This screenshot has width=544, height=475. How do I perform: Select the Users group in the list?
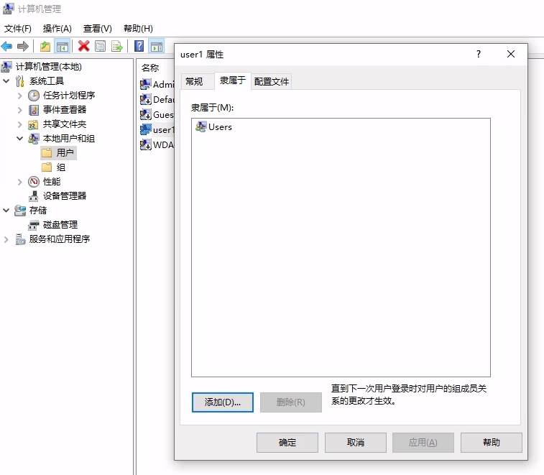point(219,127)
